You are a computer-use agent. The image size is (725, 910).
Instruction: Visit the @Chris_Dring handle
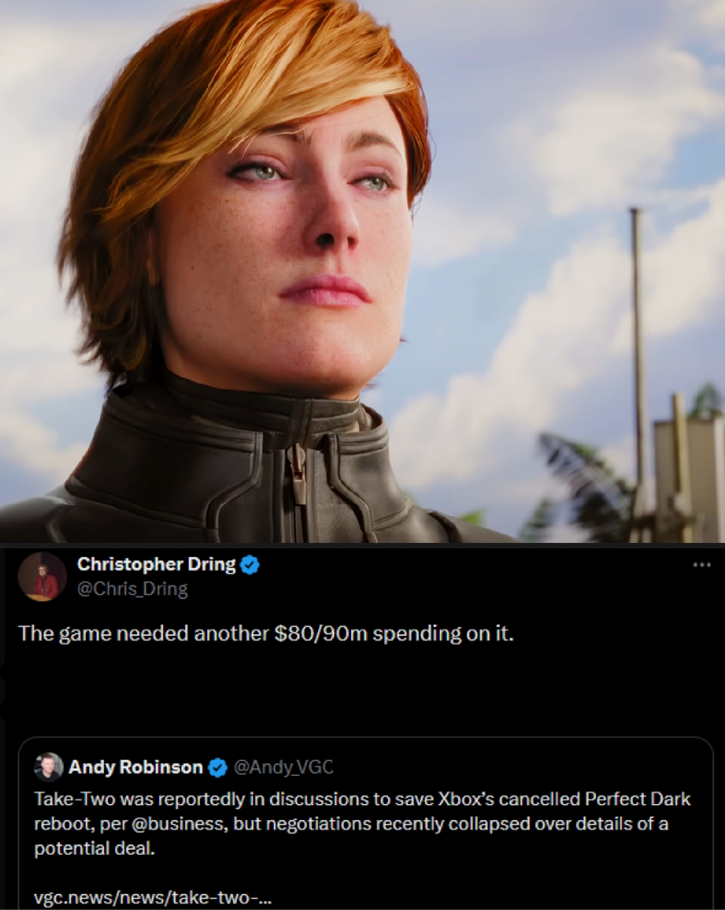pos(132,589)
